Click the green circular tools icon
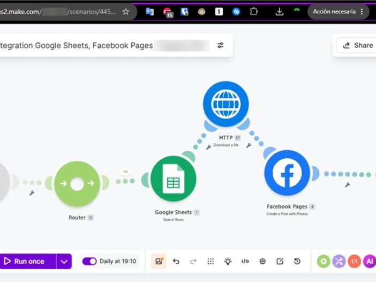376x282 pixels. click(x=324, y=262)
